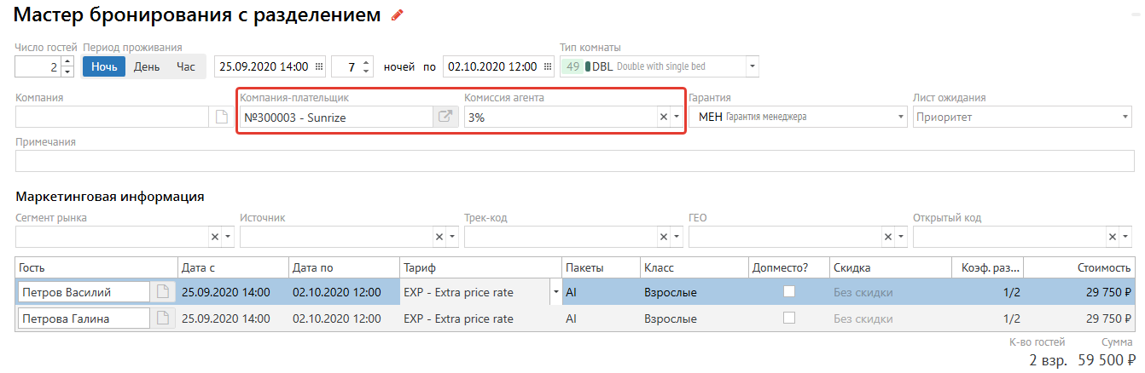
Task: Tick Допместо checkbox for Петрова Галина
Action: pos(789,318)
